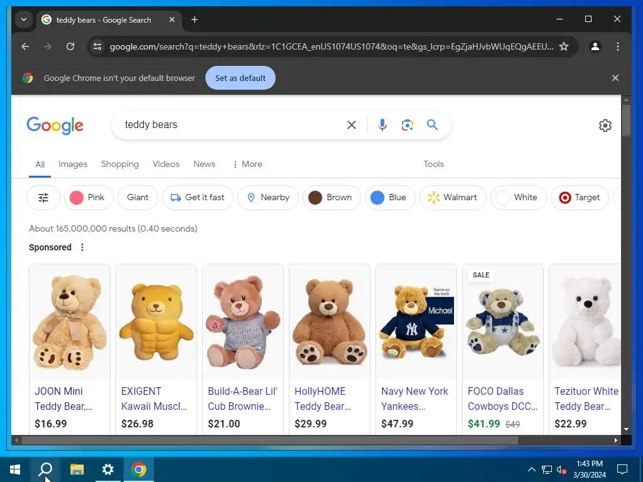Click the browser forward arrow

[x=48, y=46]
